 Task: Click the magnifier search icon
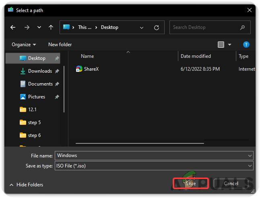[242, 27]
